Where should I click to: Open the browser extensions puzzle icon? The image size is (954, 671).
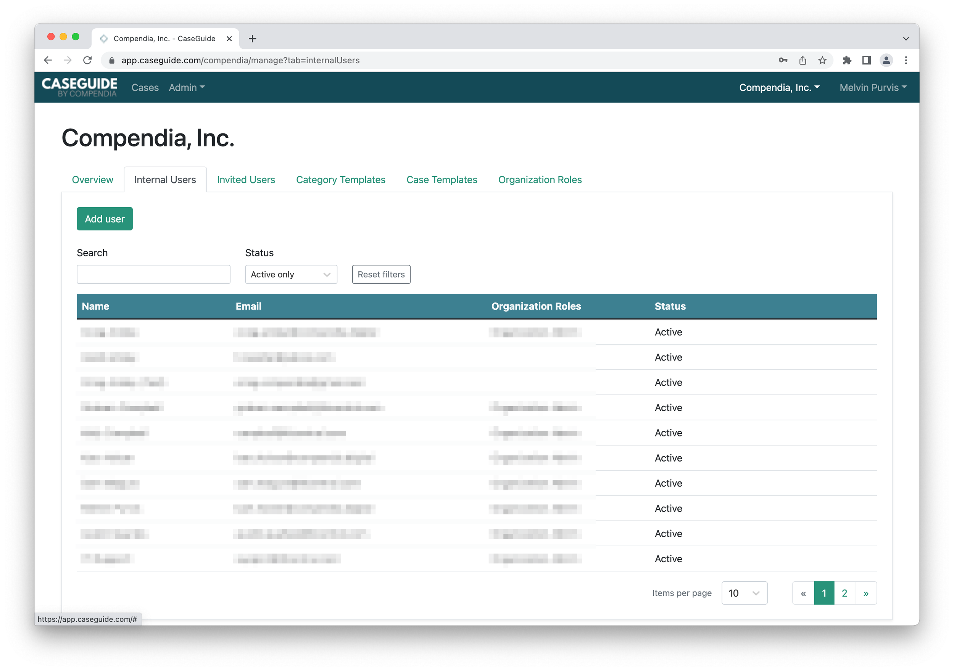point(847,60)
